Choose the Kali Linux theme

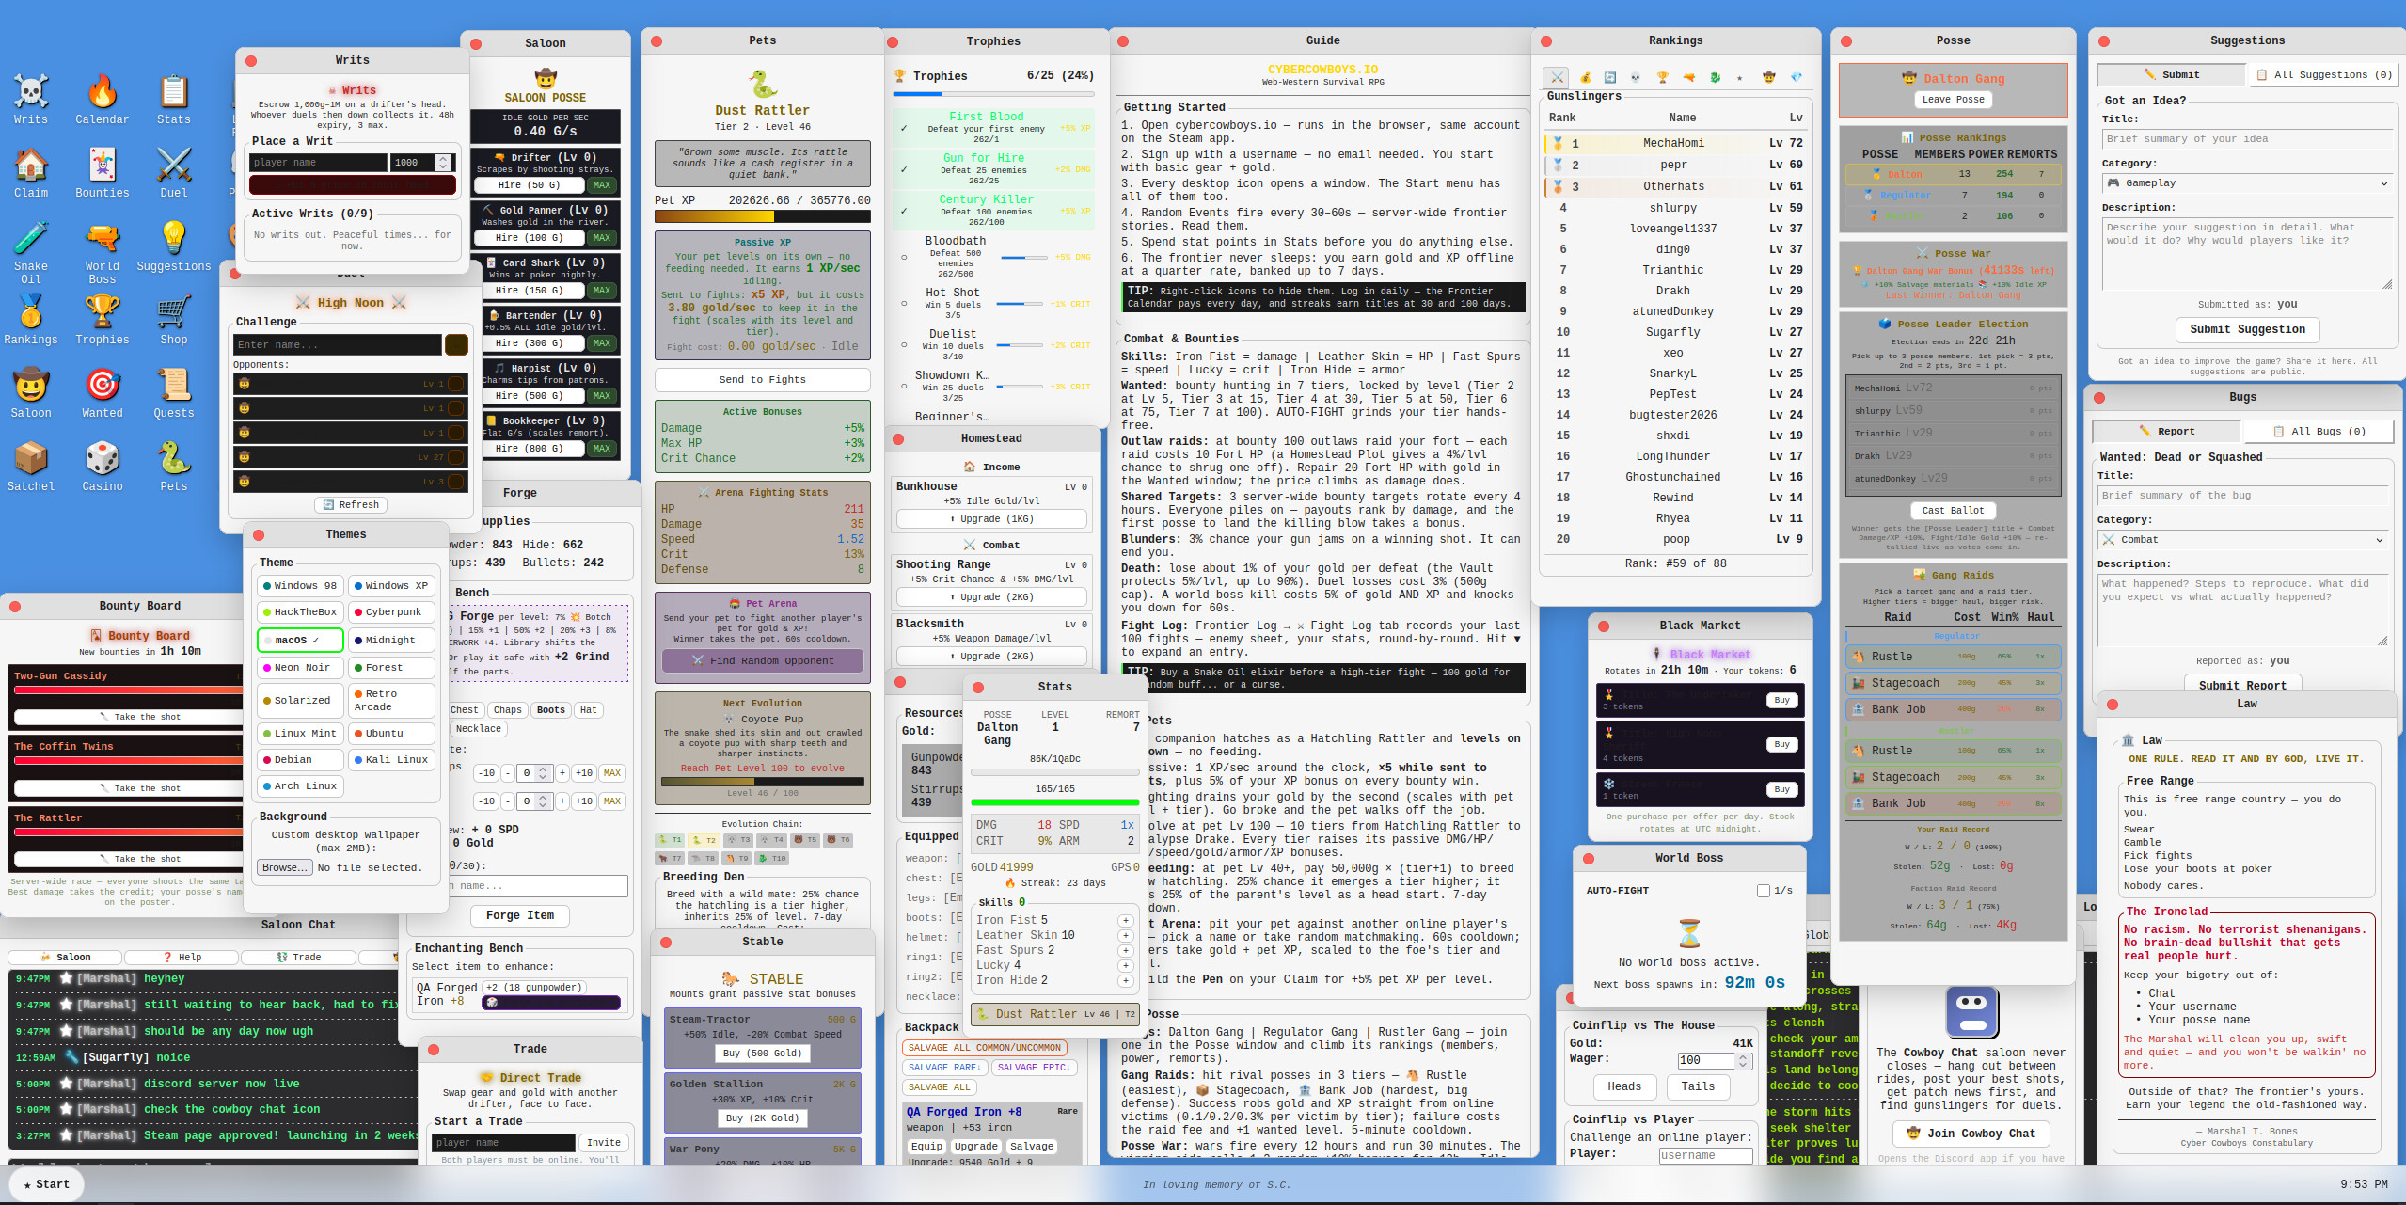tap(391, 759)
